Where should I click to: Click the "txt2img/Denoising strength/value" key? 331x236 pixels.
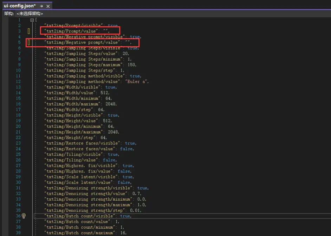click(86, 194)
